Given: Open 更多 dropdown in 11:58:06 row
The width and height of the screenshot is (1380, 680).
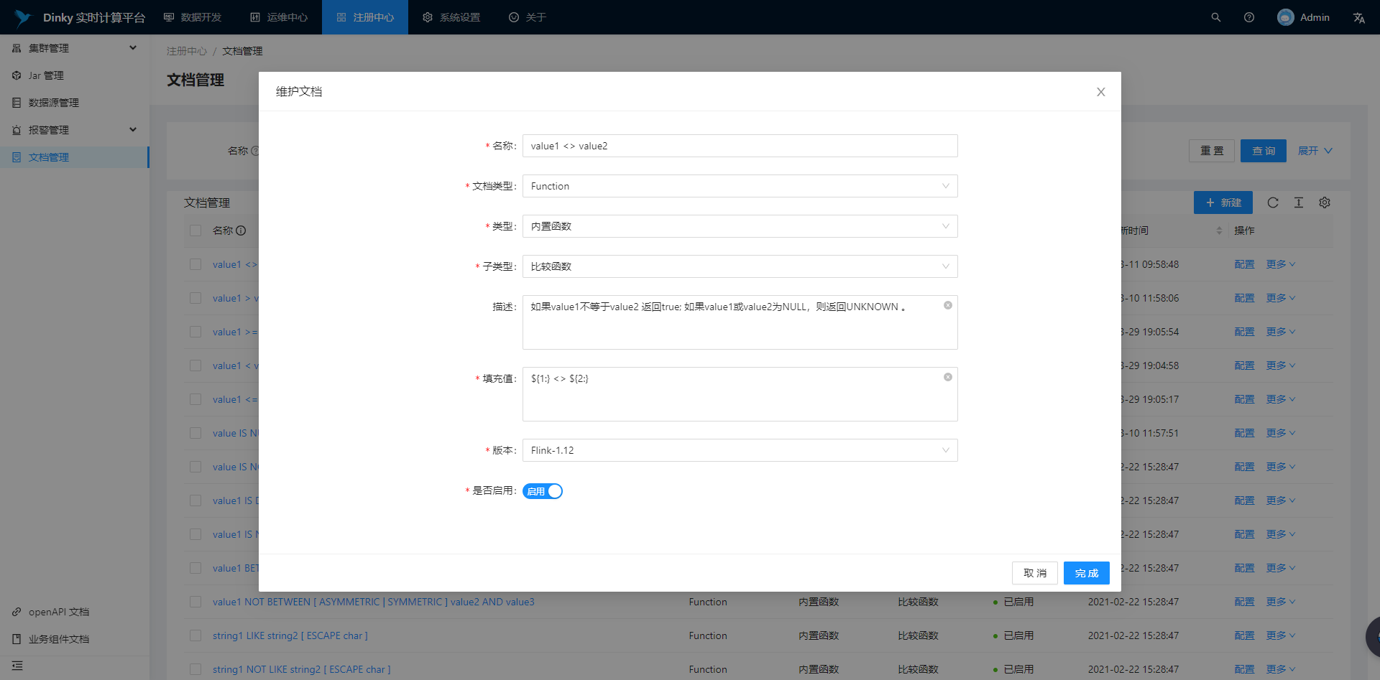Looking at the screenshot, I should [1281, 298].
